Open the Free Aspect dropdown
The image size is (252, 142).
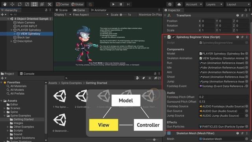point(91,15)
